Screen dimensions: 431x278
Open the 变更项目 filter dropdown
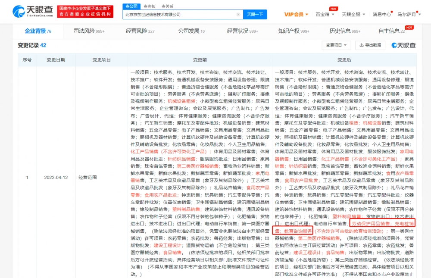coord(336,45)
